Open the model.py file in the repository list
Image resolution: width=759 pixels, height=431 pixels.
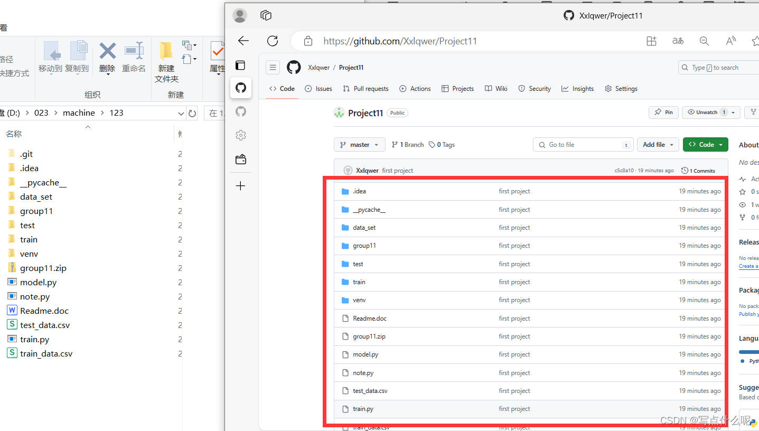coord(367,354)
